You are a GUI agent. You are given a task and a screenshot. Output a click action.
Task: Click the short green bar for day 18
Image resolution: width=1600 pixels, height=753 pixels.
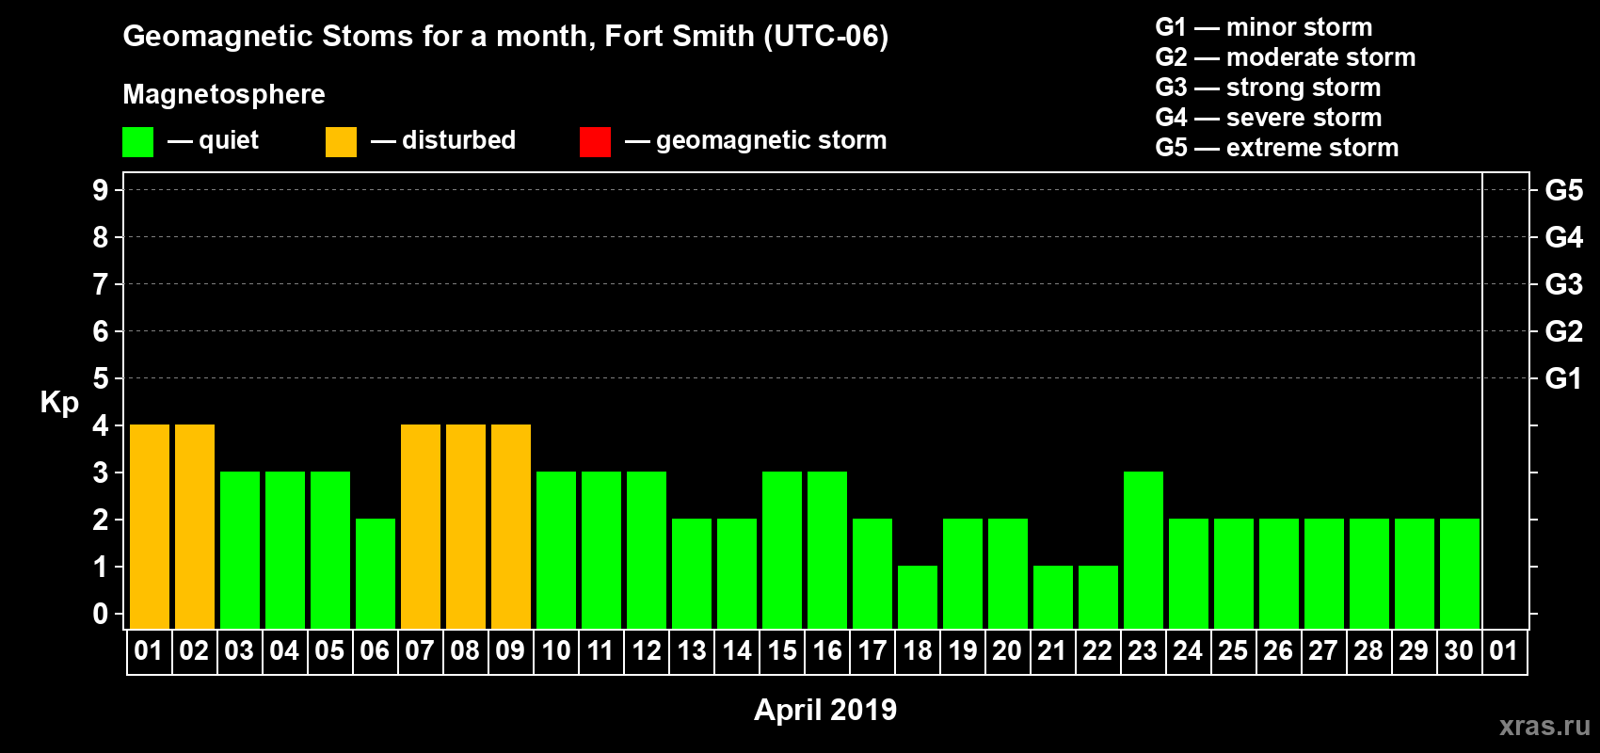tap(918, 598)
